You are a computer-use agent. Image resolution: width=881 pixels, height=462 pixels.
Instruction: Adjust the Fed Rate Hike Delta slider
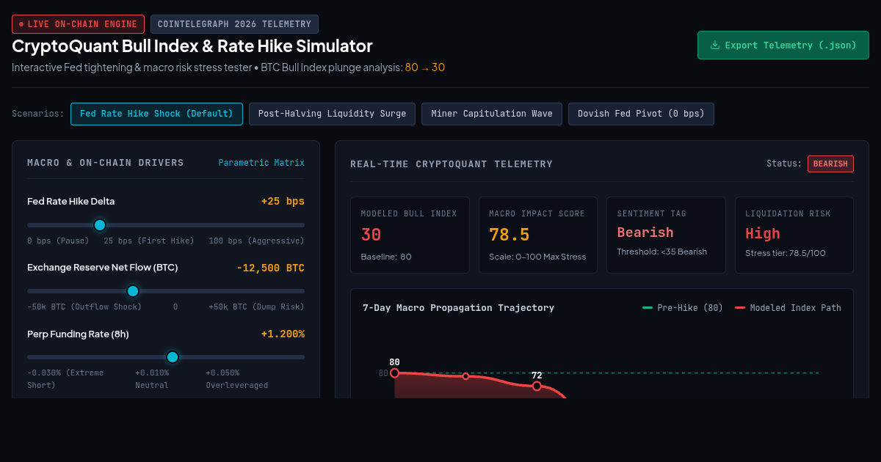click(x=166, y=225)
